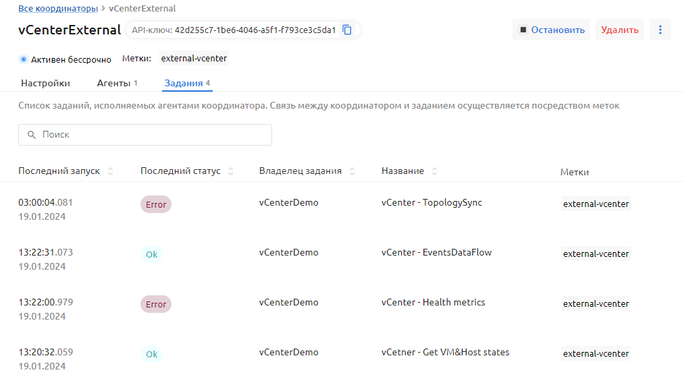The height and width of the screenshot is (387, 684).
Task: Sort by Название column arrows
Action: pyautogui.click(x=434, y=171)
